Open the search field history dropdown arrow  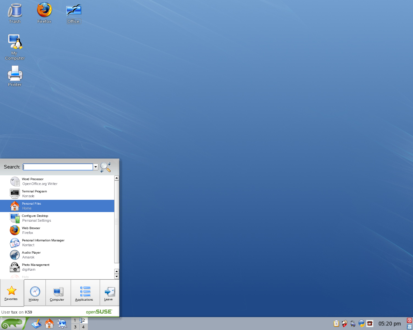tap(96, 167)
